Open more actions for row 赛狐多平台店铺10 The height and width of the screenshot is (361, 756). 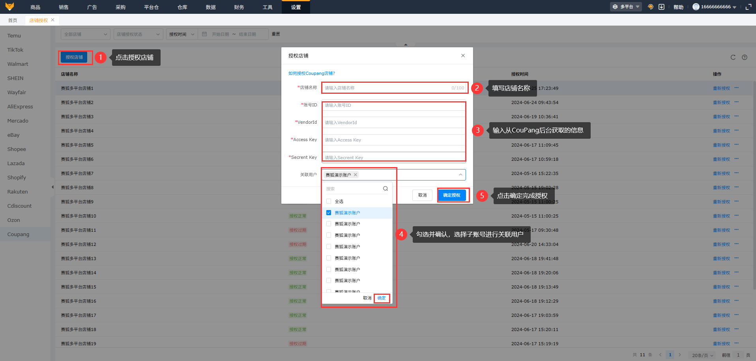pyautogui.click(x=736, y=216)
